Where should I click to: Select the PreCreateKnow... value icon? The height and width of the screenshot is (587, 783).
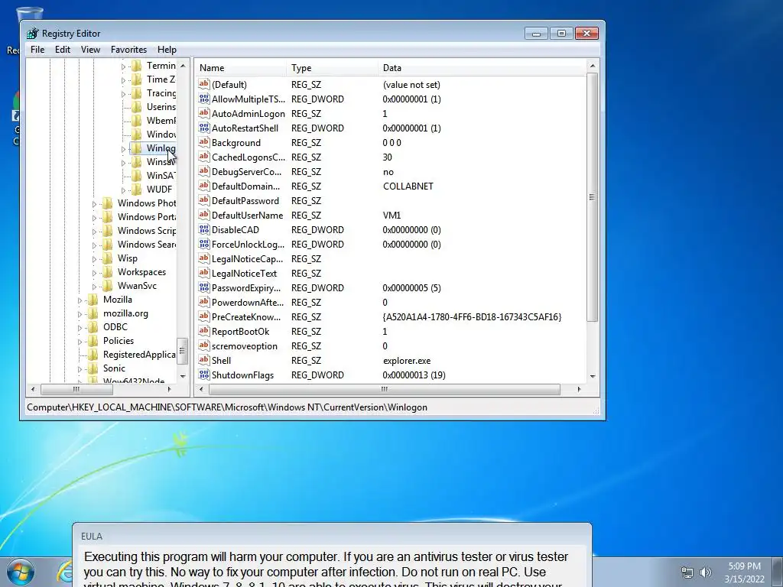(203, 316)
